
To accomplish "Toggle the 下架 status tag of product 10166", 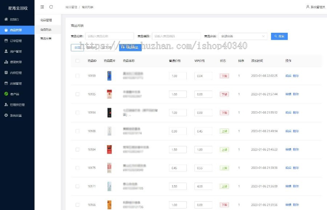I will [x=225, y=205].
